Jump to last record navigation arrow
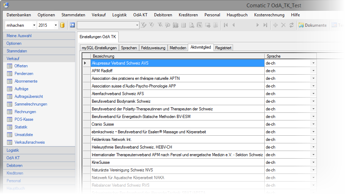Image resolution: width=345 pixels, height=194 pixels. 265,25
